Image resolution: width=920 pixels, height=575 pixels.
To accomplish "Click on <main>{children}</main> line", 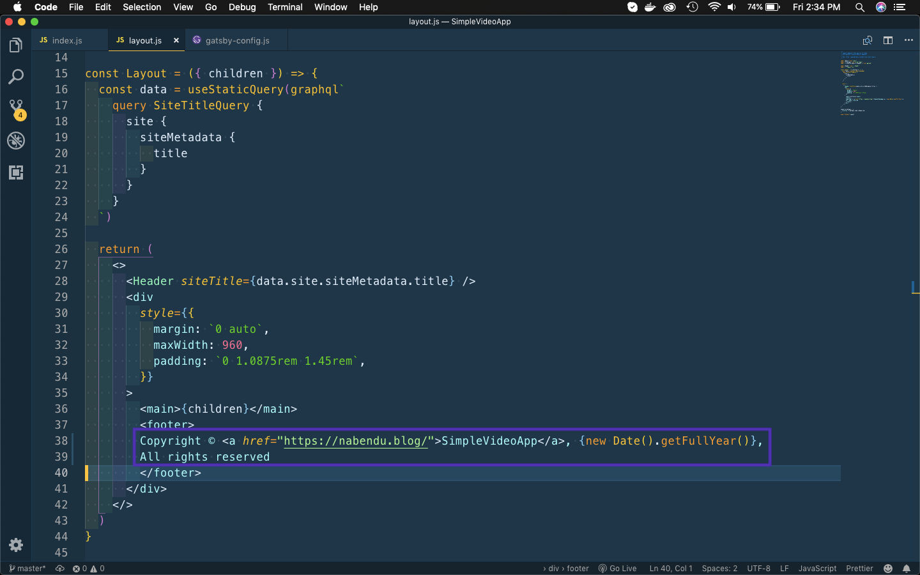I will pyautogui.click(x=218, y=409).
